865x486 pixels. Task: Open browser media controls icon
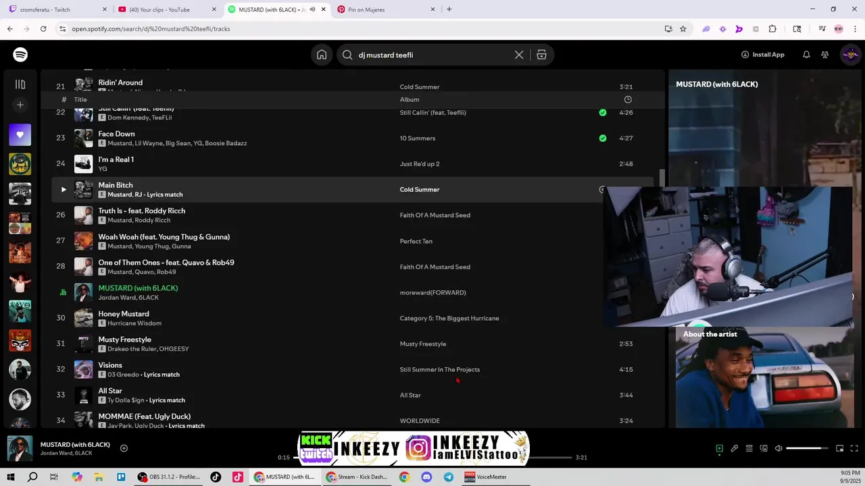(822, 29)
